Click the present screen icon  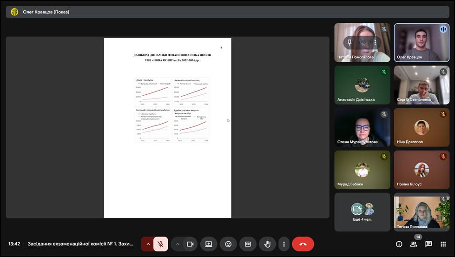tap(209, 244)
